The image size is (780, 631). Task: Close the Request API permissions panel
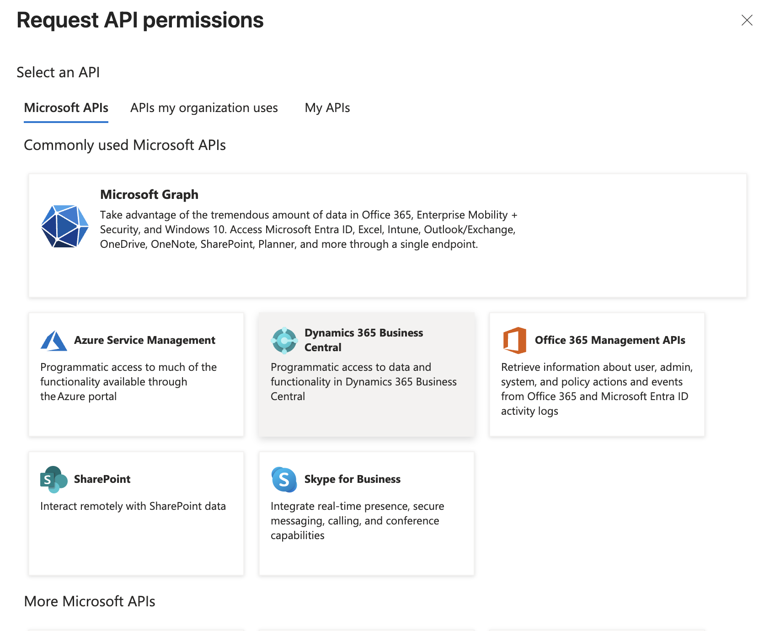[747, 20]
